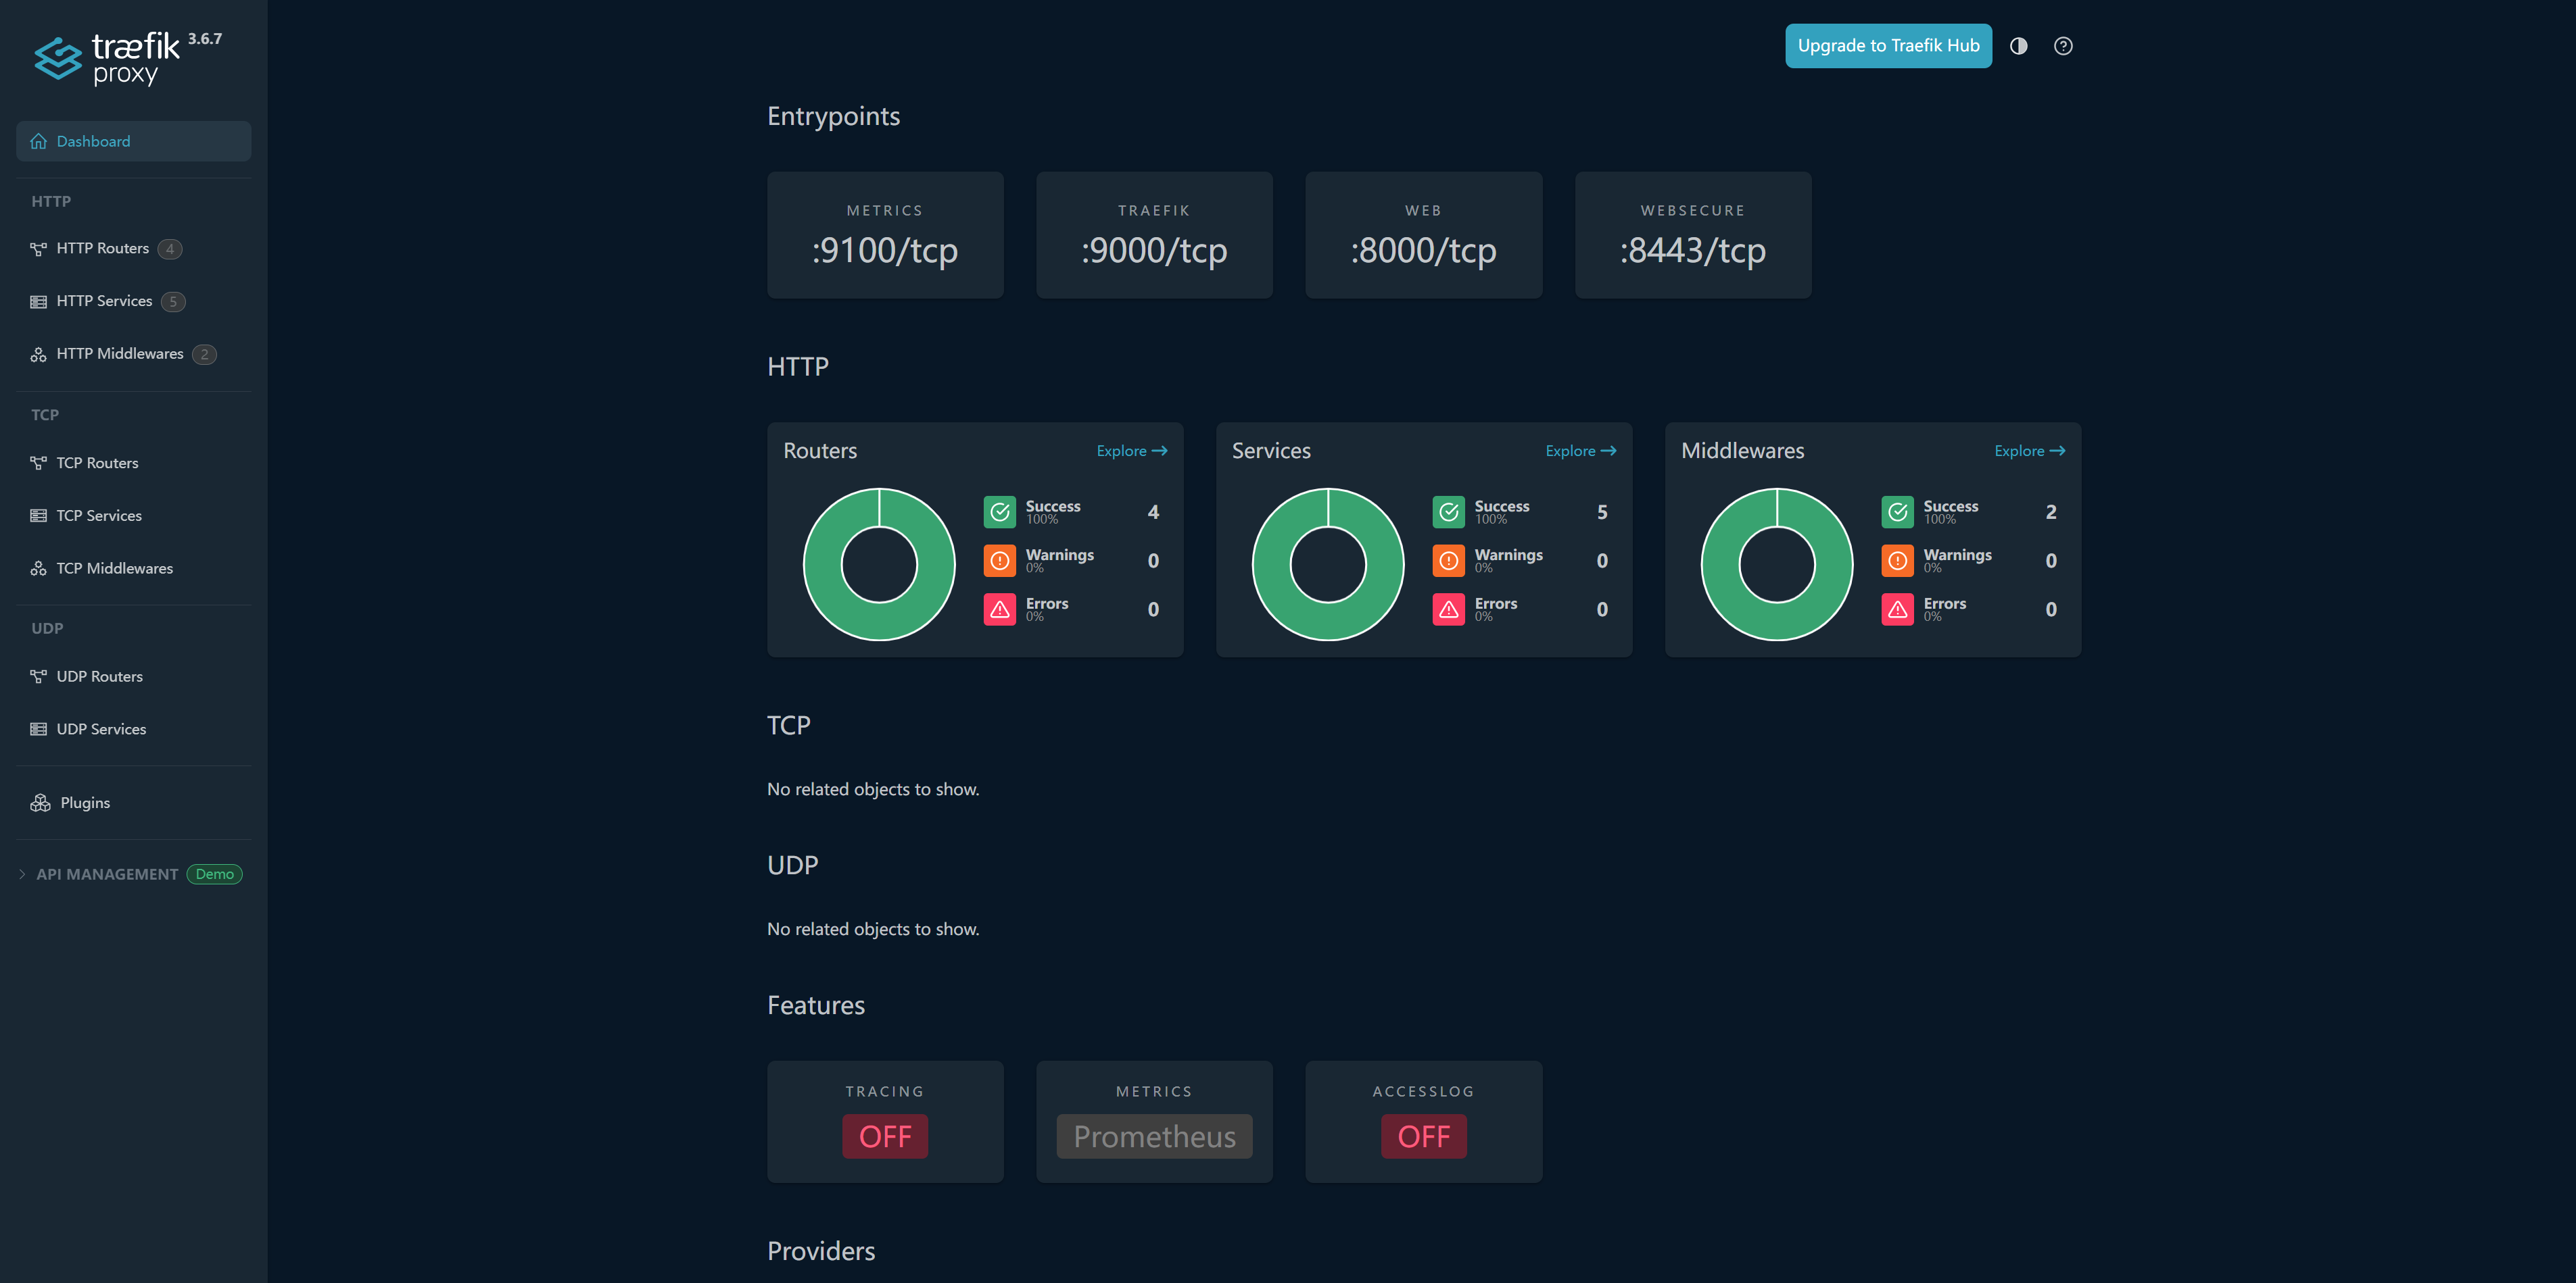Open the help question-mark icon
Screen dimensions: 2576x1283
[2063, 46]
